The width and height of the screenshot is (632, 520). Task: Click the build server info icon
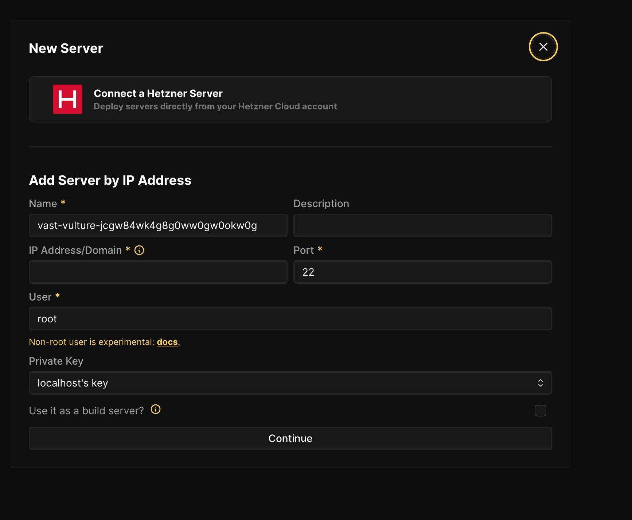156,410
